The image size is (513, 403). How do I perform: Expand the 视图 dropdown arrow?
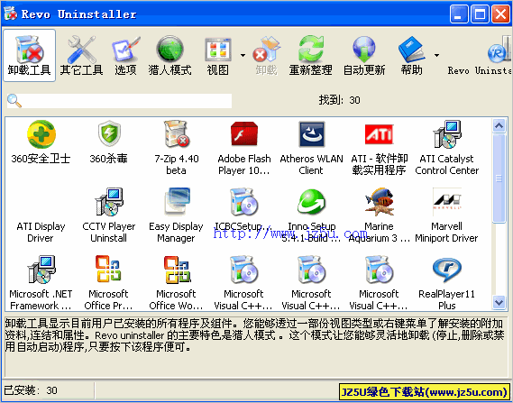[243, 55]
